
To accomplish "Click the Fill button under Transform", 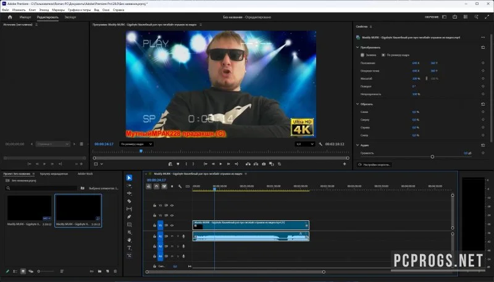I will [368, 55].
